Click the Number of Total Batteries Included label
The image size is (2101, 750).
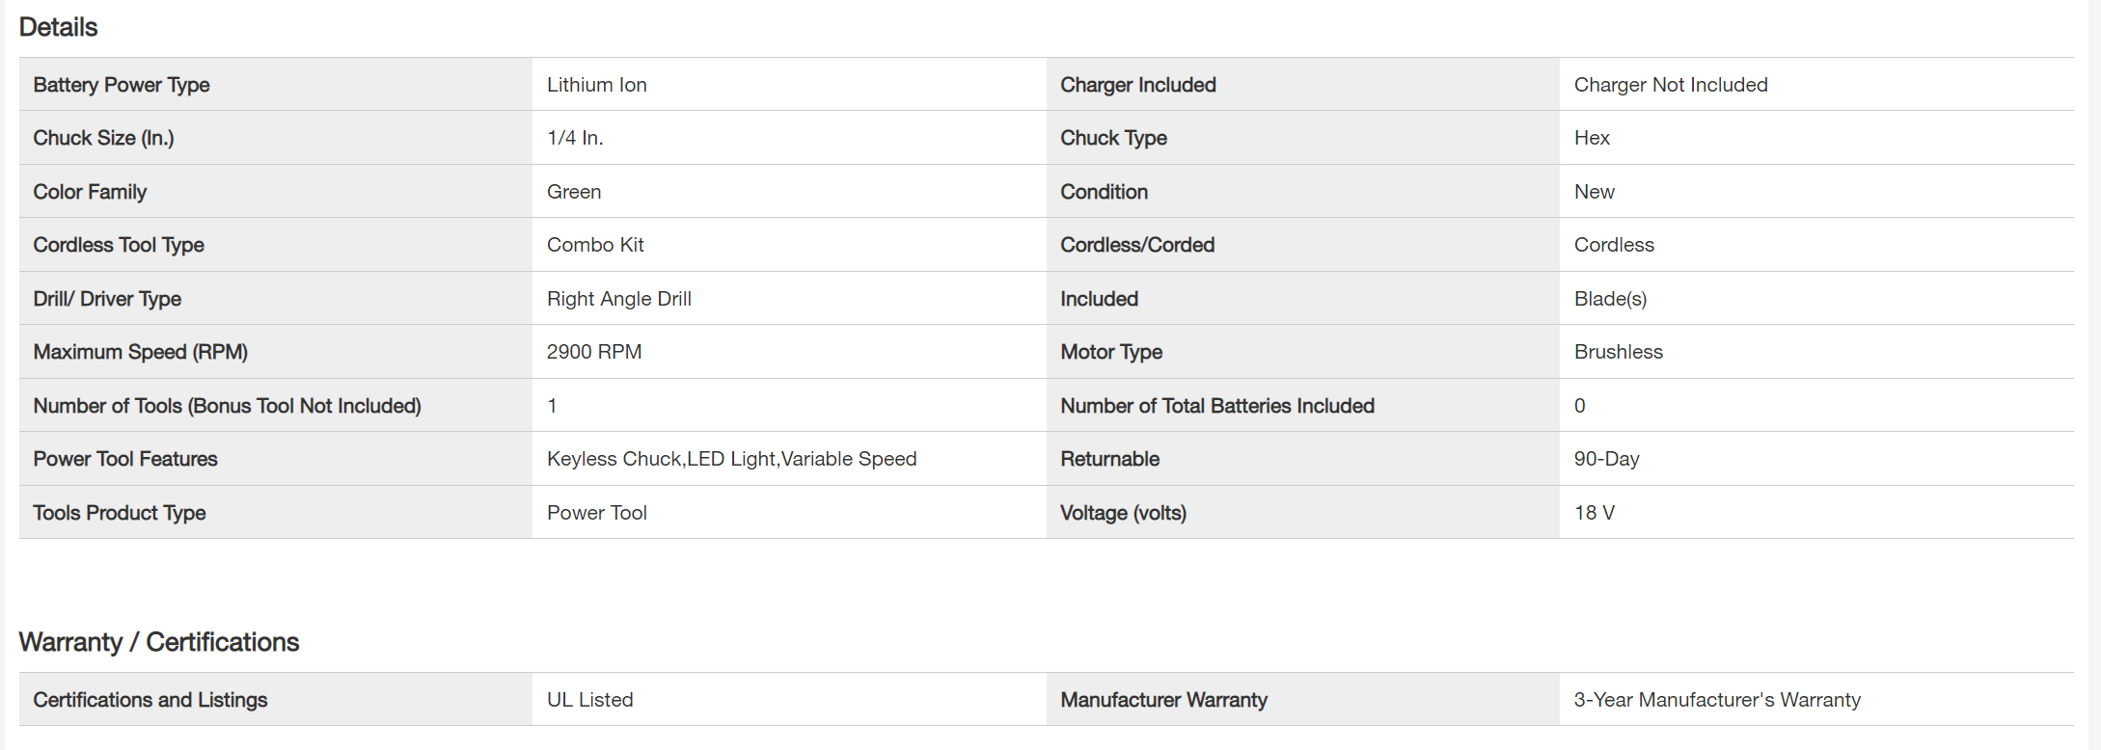pyautogui.click(x=1217, y=406)
